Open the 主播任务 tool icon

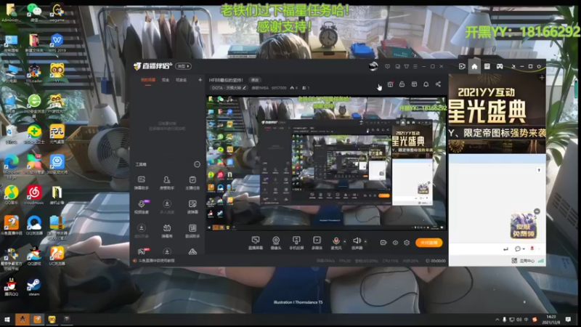192,182
